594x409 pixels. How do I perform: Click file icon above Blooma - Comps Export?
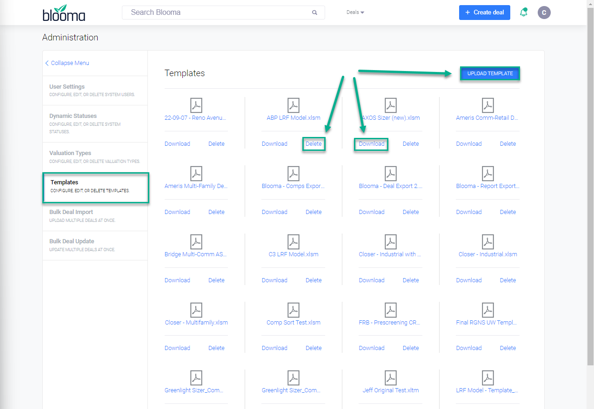(x=294, y=174)
